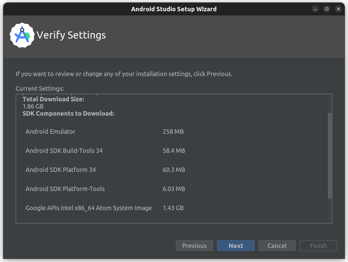Maximize the Setup Wizard window

pos(327,9)
